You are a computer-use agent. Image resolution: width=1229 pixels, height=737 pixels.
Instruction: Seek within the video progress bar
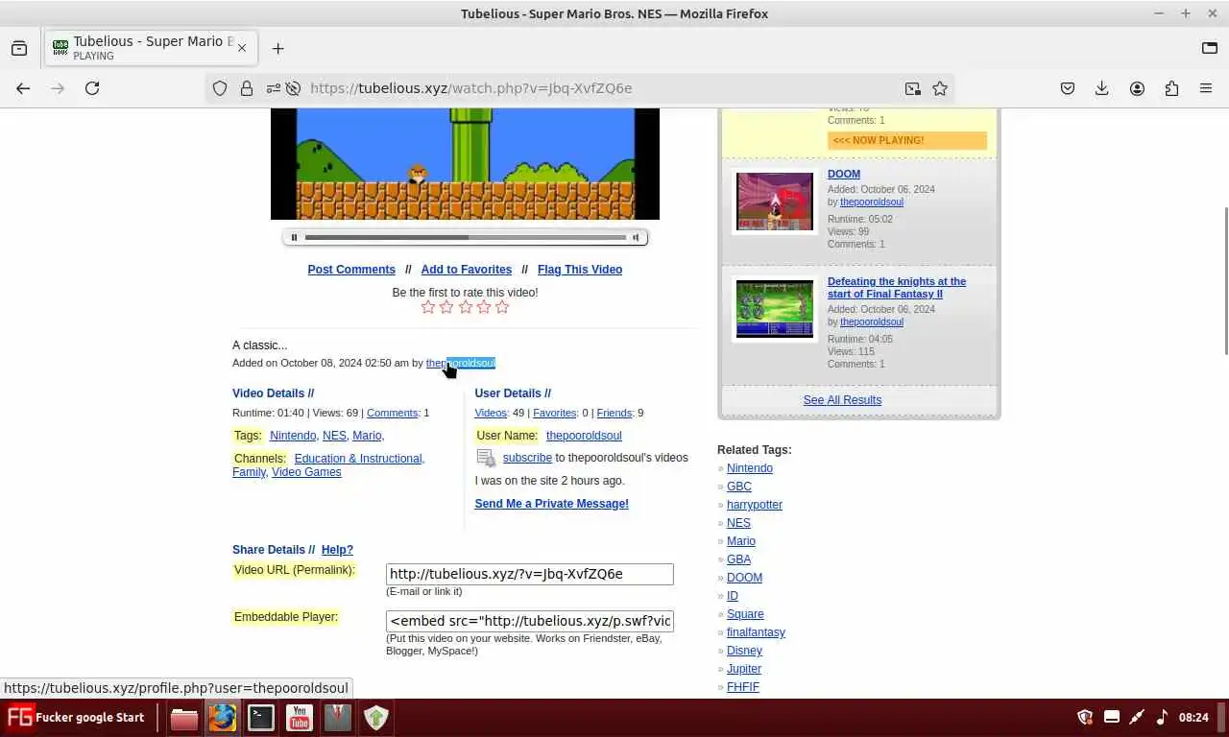click(x=466, y=237)
